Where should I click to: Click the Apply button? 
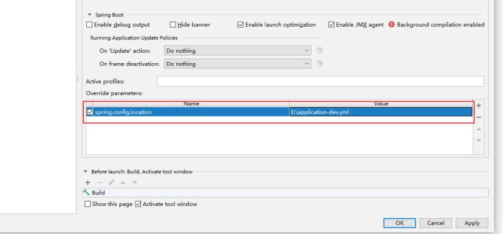tap(472, 223)
